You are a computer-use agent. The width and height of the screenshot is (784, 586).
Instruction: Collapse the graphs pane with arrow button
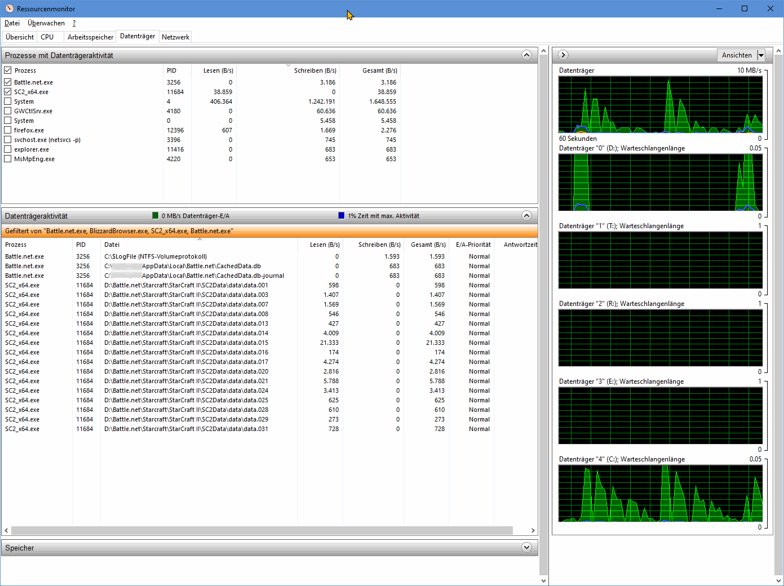point(563,55)
